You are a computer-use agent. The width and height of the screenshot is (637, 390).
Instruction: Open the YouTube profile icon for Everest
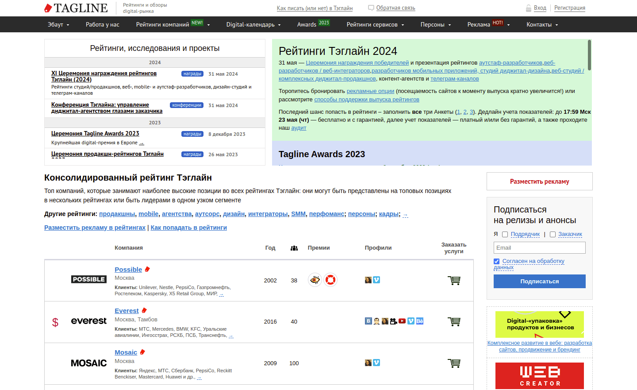402,321
